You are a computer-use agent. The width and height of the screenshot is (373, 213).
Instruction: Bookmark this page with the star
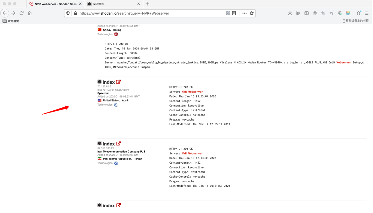coord(252,13)
